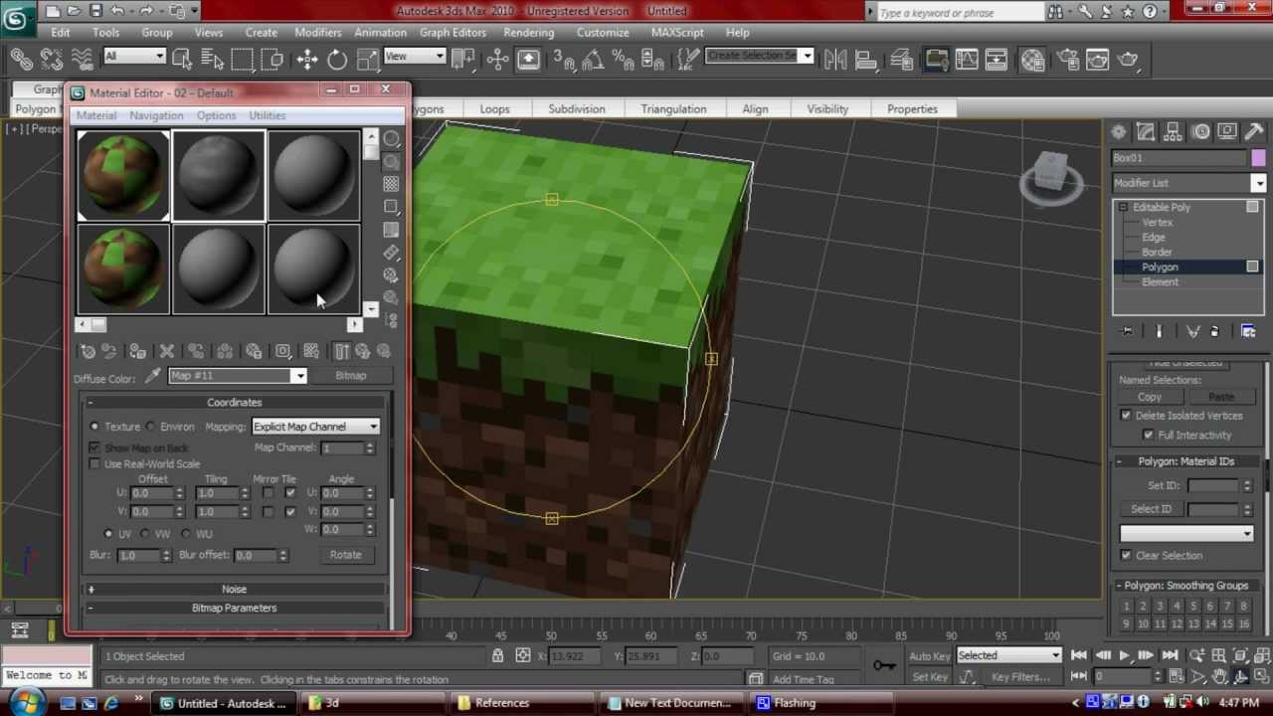Click the Use Pivot Point Center icon
This screenshot has width=1273, height=716.
click(463, 60)
